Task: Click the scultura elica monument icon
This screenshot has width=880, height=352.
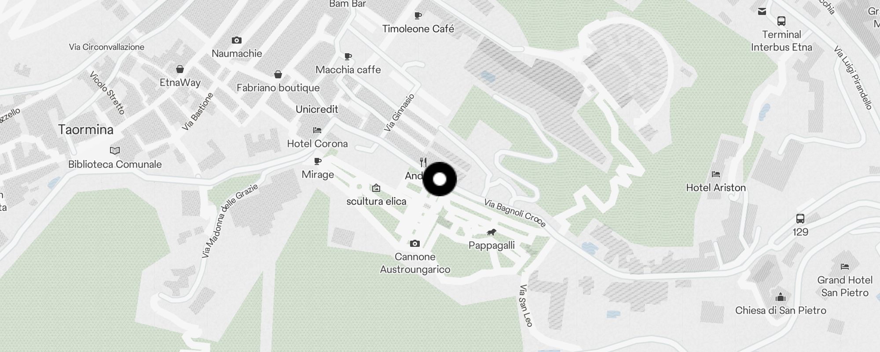Action: (376, 188)
